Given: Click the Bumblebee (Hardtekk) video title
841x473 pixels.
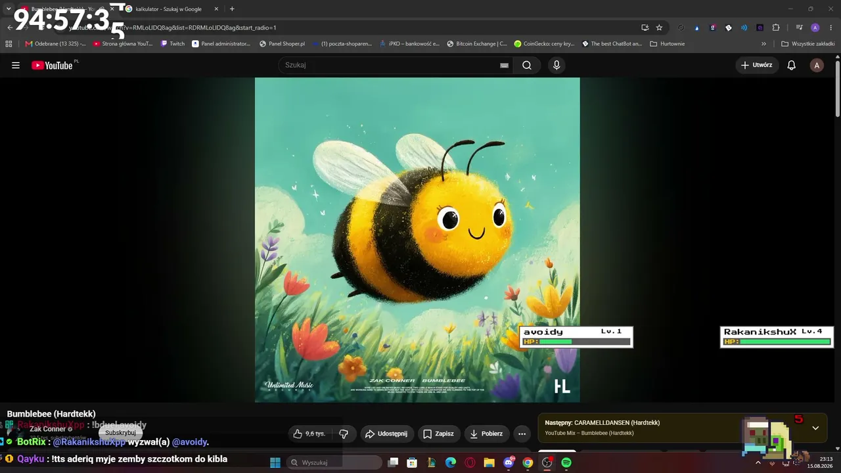Looking at the screenshot, I should 51,414.
